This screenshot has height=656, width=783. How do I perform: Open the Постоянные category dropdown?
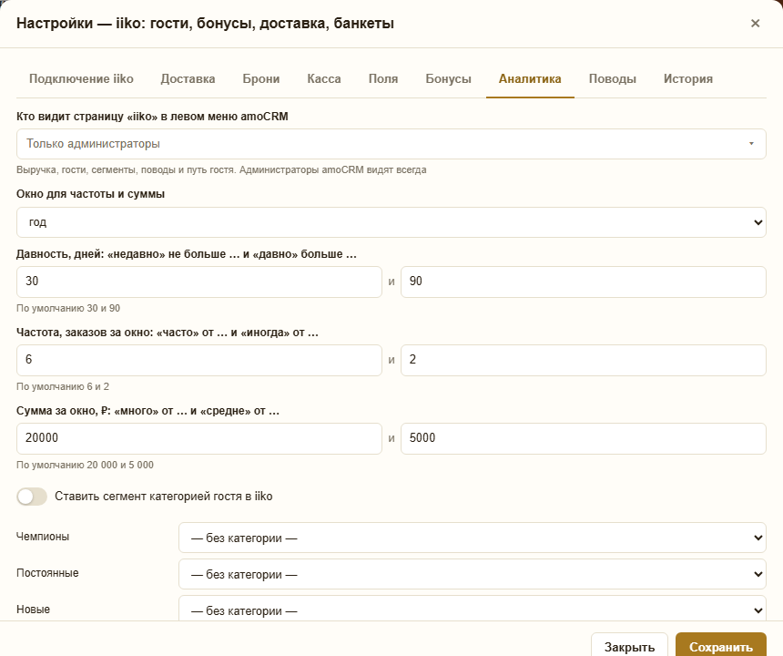473,574
